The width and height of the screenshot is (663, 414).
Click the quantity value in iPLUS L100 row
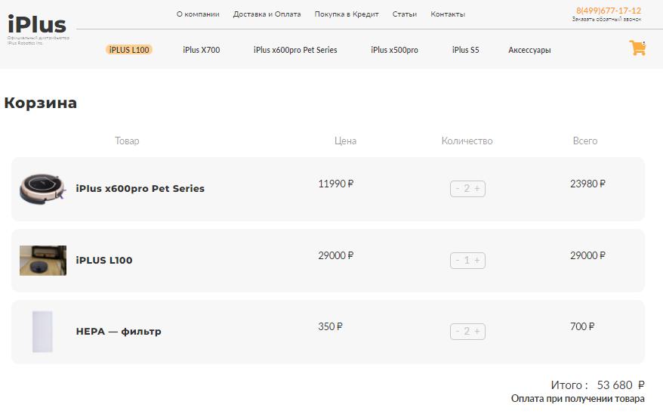pos(467,260)
